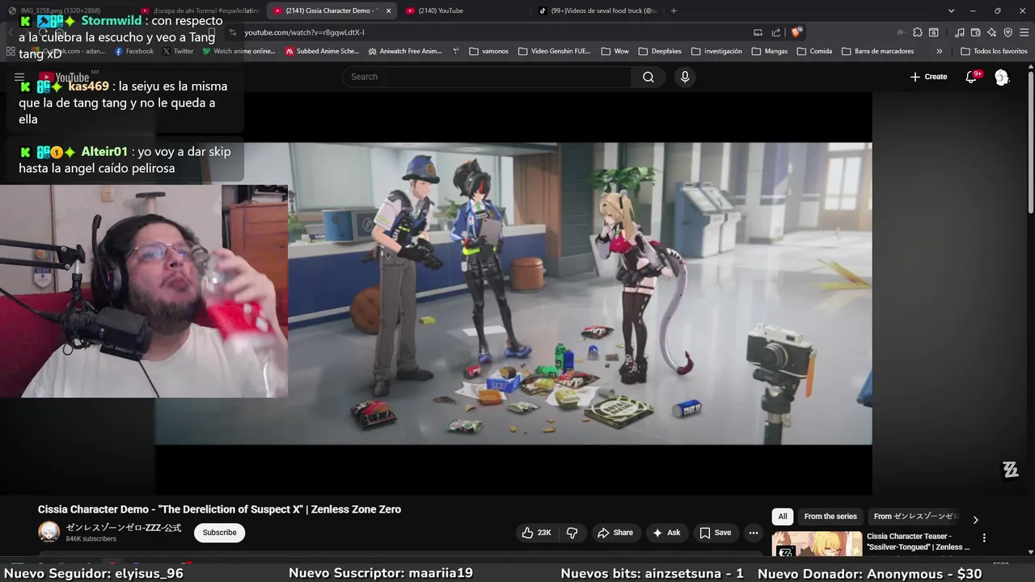Open browser extensions puzzle icon
The width and height of the screenshot is (1035, 582).
(x=918, y=32)
